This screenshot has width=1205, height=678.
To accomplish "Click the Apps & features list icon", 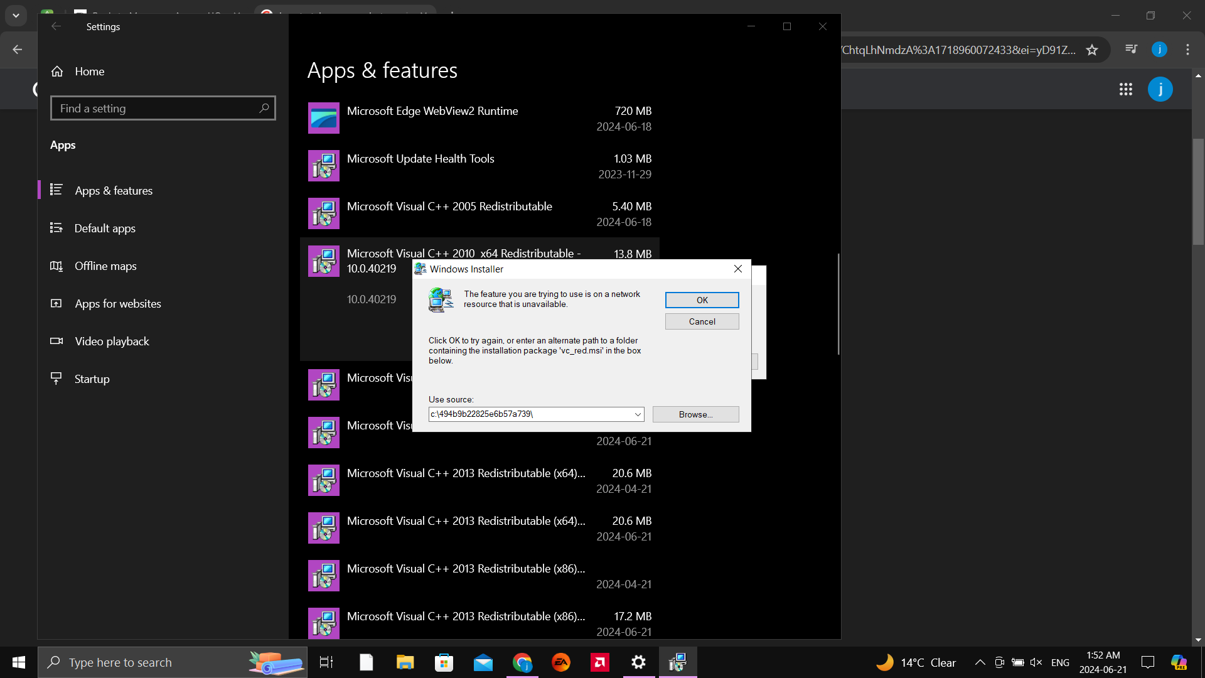I will click(x=56, y=190).
